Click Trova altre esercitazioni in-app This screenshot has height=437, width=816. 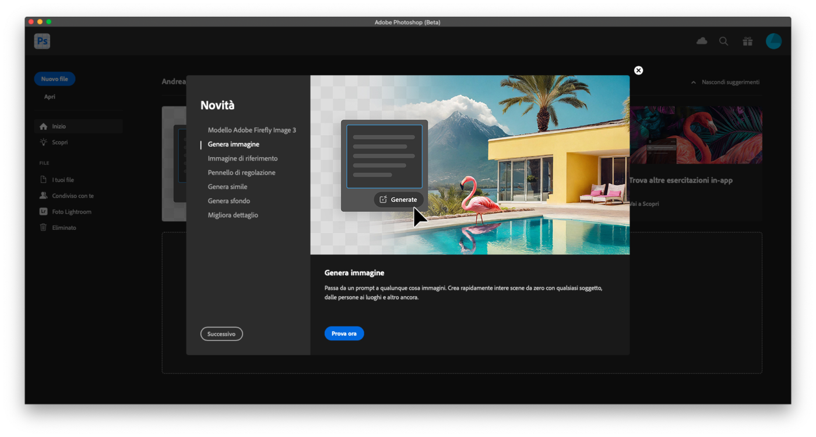681,180
